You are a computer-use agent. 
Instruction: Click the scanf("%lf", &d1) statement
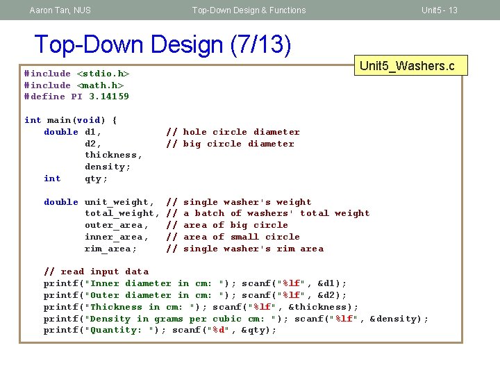(294, 283)
